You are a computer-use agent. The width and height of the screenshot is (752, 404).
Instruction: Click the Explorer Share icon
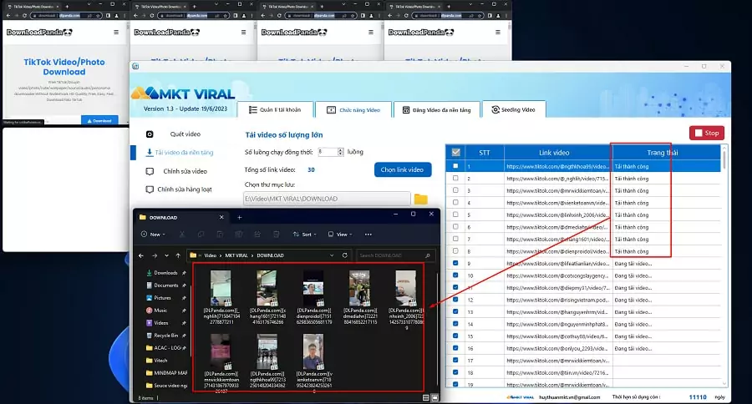point(257,235)
